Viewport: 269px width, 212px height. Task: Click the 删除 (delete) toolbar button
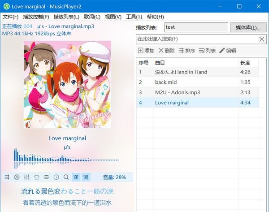[167, 51]
